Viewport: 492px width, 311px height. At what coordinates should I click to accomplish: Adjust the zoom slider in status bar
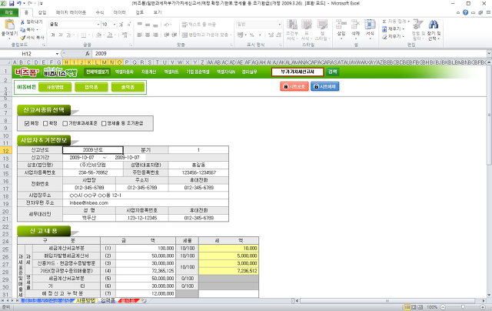(x=463, y=307)
